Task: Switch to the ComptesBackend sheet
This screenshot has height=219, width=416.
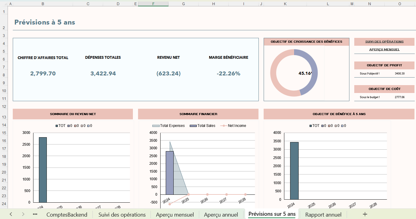Action: [67, 214]
